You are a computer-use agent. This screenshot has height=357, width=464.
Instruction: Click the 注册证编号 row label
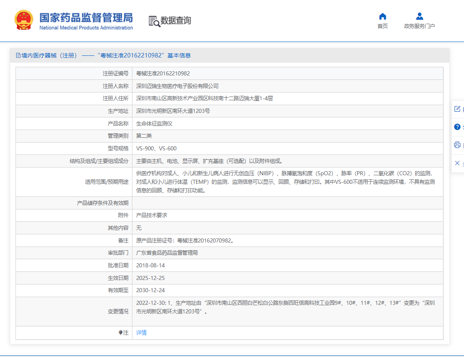coord(115,73)
